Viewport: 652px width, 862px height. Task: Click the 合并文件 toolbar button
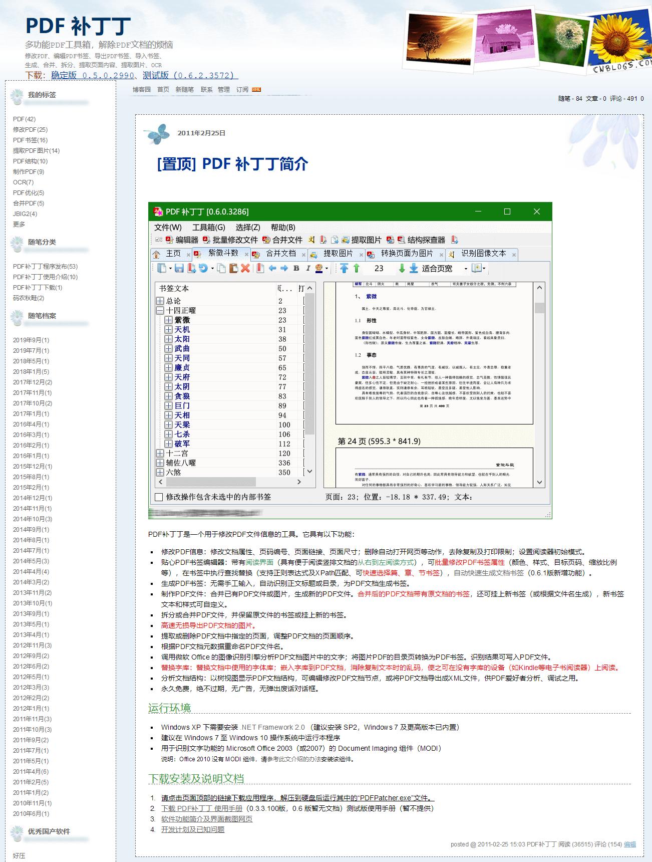coord(283,240)
